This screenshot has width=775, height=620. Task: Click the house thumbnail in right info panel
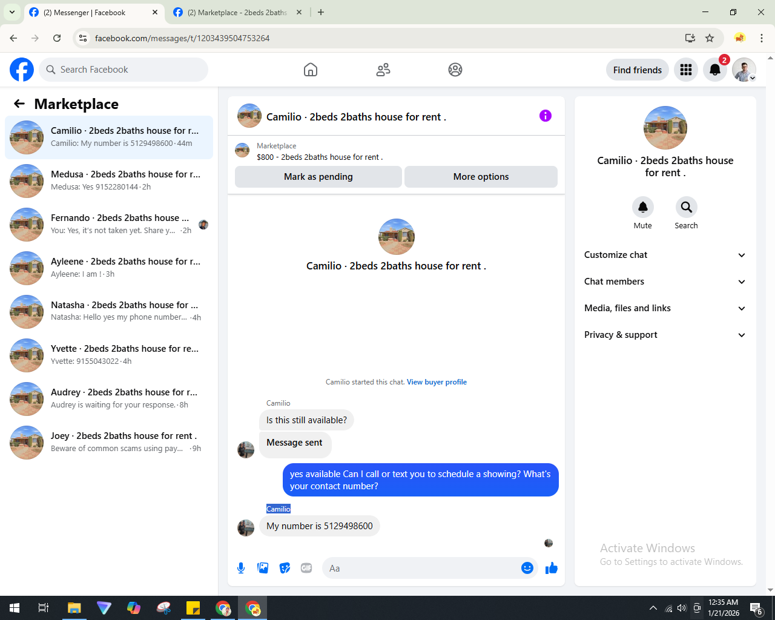point(665,128)
